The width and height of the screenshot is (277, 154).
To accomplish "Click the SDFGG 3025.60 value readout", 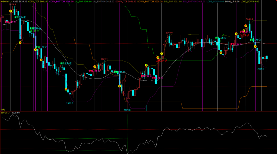I will pyautogui.click(x=16, y=113).
